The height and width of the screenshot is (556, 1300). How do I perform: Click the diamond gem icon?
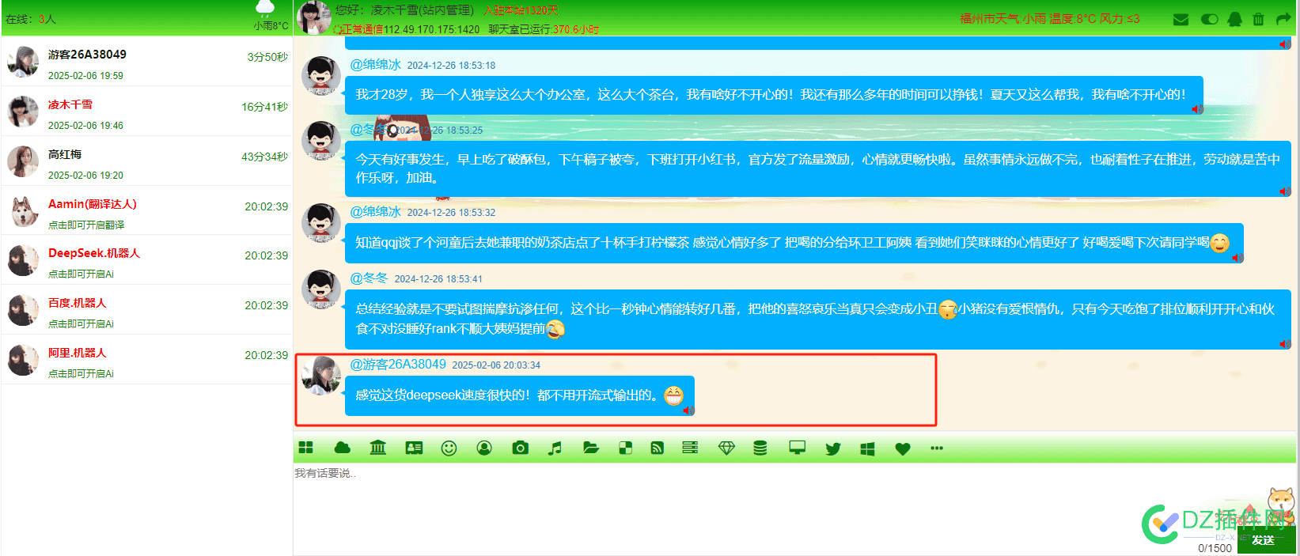click(726, 448)
